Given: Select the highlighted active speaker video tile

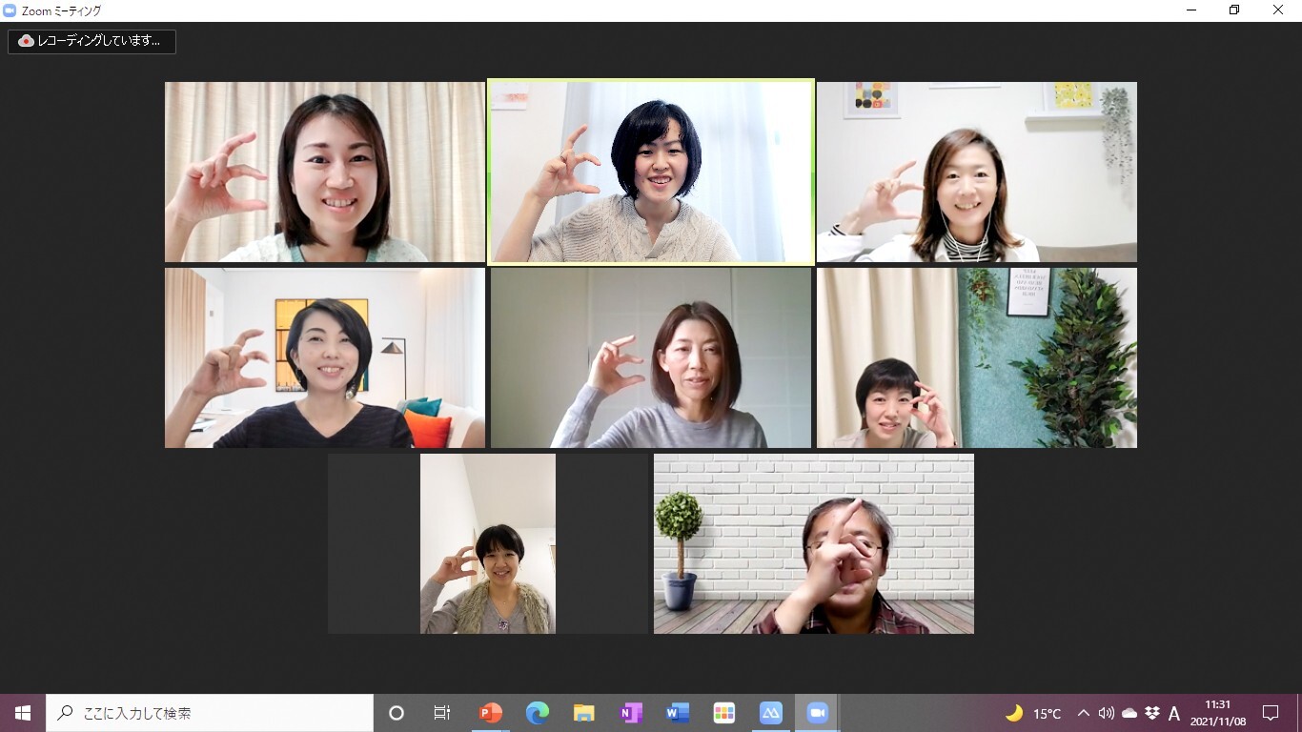Looking at the screenshot, I should coord(651,172).
